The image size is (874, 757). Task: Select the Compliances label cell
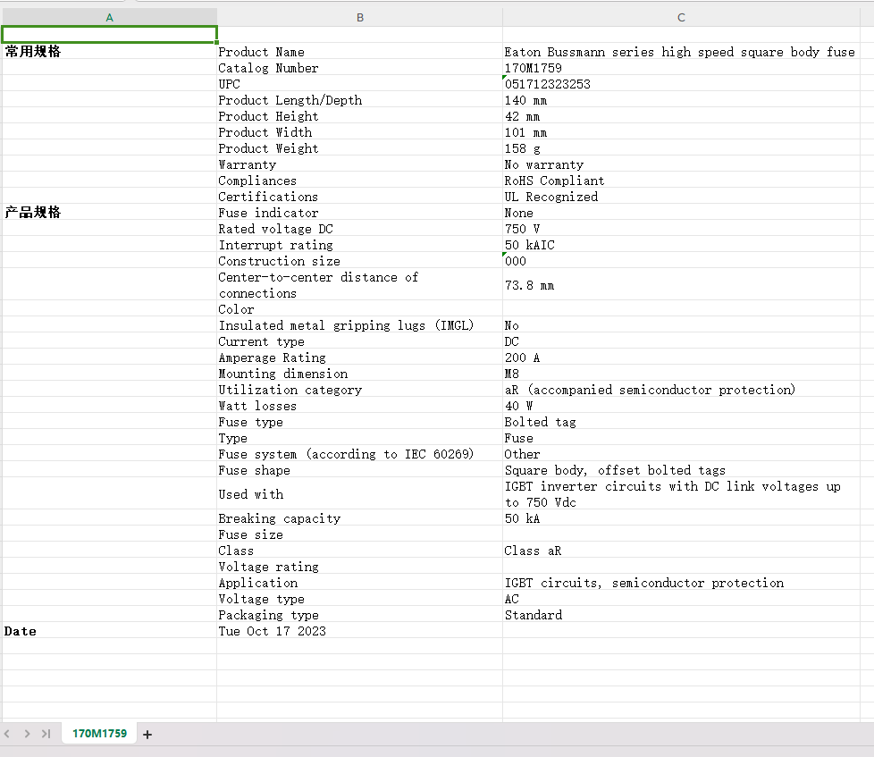(359, 180)
